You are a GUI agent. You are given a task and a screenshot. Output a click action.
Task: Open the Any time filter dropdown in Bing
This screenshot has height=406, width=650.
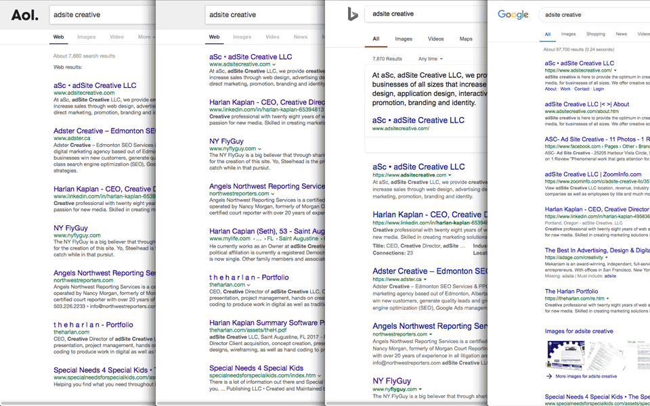pos(431,59)
